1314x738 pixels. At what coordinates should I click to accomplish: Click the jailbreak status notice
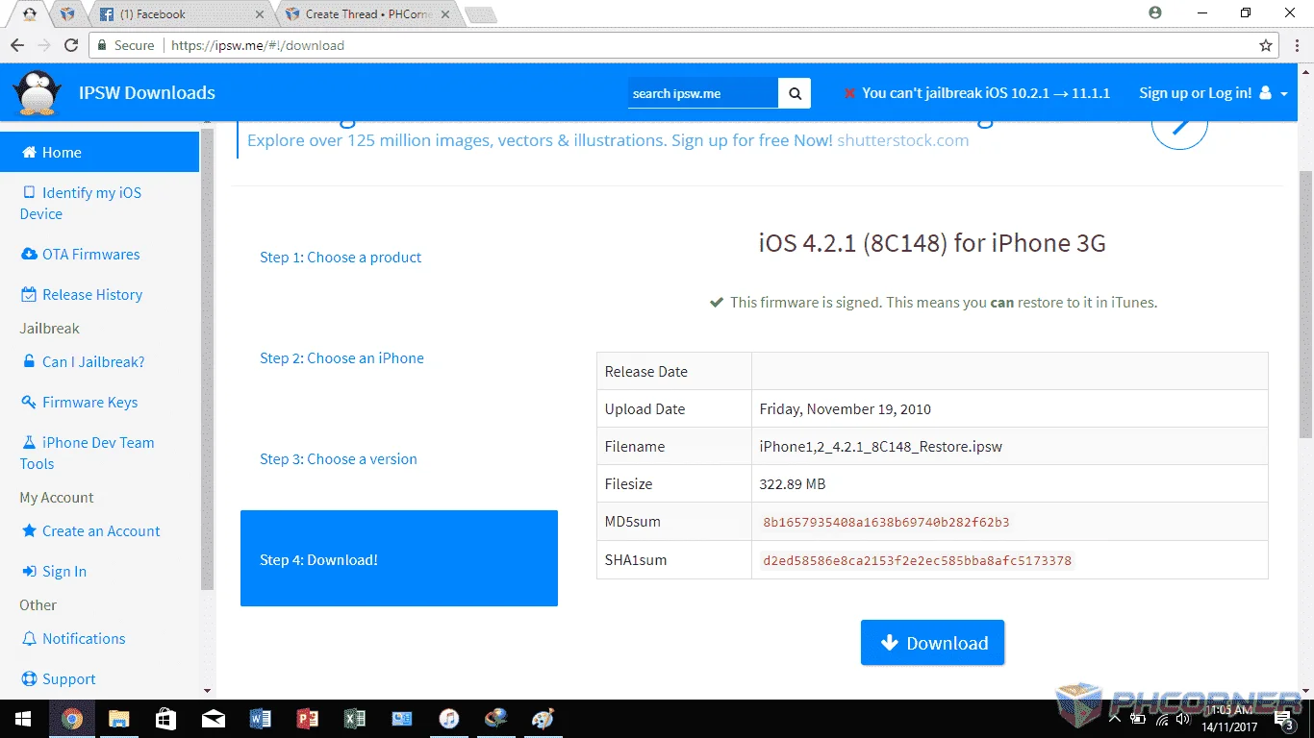(x=976, y=93)
